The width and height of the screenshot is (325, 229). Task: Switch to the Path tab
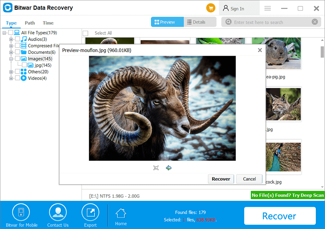point(30,23)
